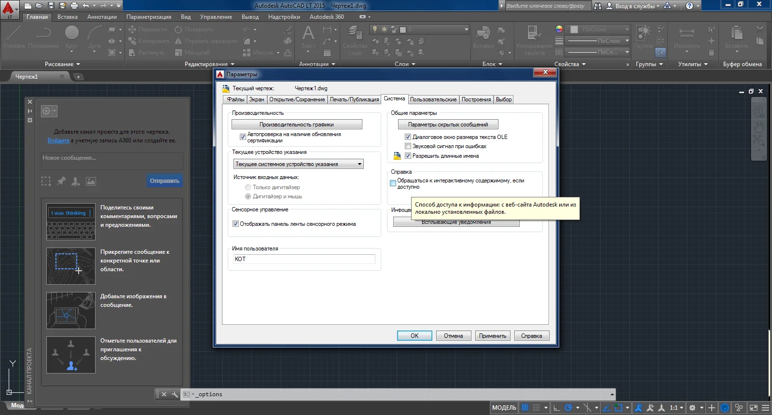772x415 pixels.
Task: Click the isolate objects icon in status bar
Action: [739, 408]
